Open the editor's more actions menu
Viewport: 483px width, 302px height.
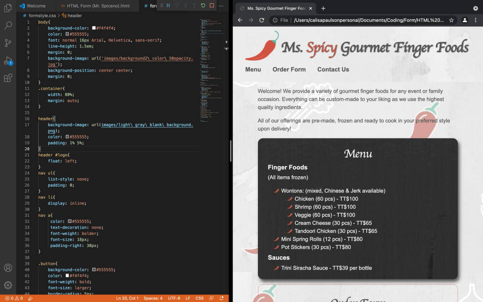pyautogui.click(x=221, y=6)
